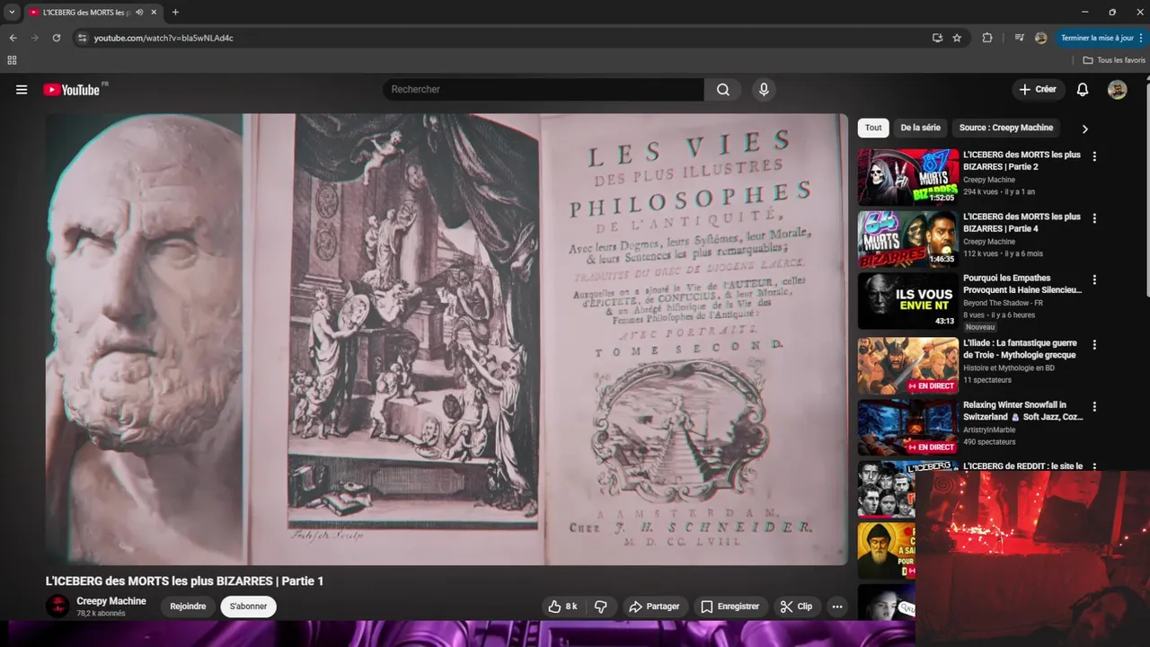Open L'ICEBERG des MORTS Partie 4 title
Viewport: 1150px width, 647px height.
[x=1022, y=223]
